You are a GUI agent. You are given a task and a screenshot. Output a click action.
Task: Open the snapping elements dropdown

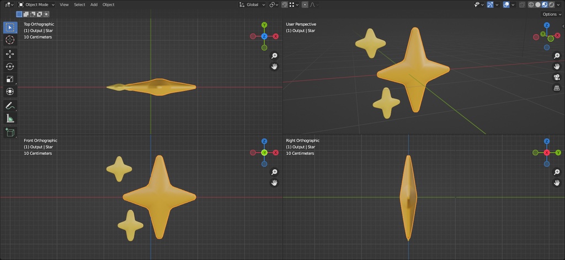tap(294, 4)
